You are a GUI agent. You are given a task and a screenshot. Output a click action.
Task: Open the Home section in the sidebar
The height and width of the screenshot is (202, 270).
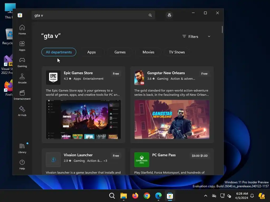click(x=22, y=30)
